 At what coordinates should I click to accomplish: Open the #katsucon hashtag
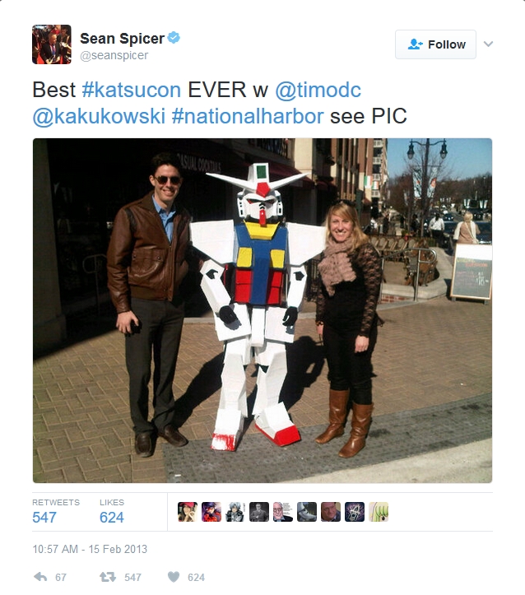132,90
